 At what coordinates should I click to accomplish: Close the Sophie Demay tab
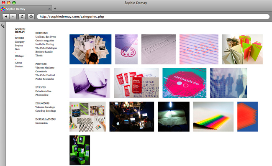(49, 9)
